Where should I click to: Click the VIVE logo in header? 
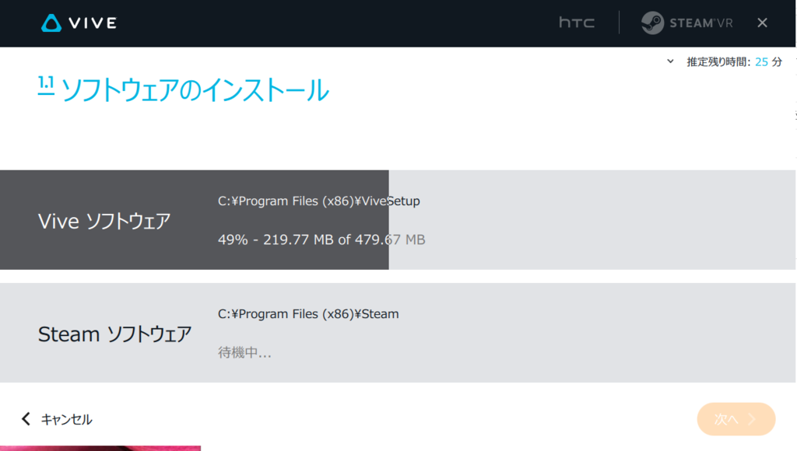click(79, 23)
